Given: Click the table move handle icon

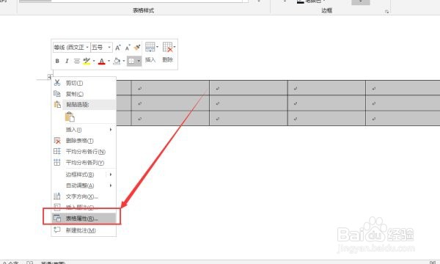Looking at the screenshot, I should pos(50,77).
